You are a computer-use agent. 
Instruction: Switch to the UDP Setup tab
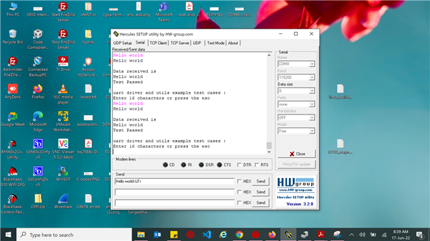(122, 43)
